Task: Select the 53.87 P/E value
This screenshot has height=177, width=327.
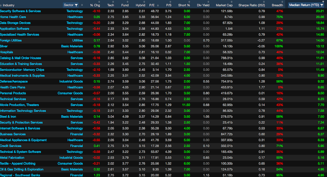Action: tap(154, 152)
